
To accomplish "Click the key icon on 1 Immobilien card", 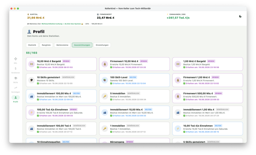I will tap(105, 129).
